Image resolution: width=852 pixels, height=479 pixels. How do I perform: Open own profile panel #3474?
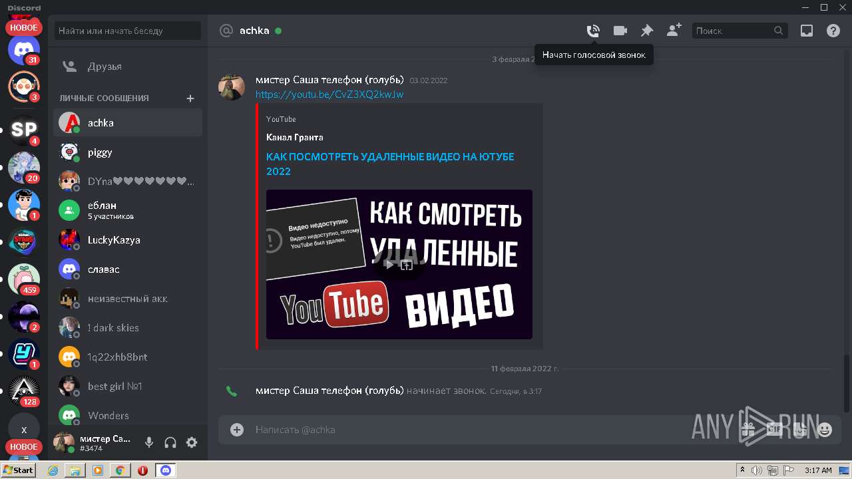93,442
